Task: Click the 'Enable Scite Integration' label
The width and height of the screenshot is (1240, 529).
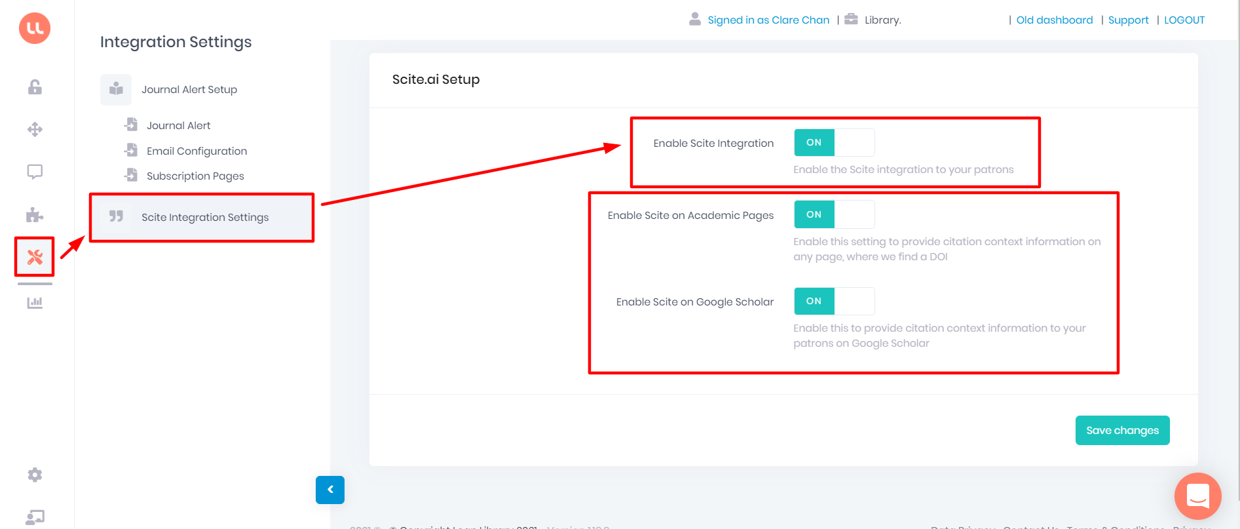Action: (x=713, y=143)
